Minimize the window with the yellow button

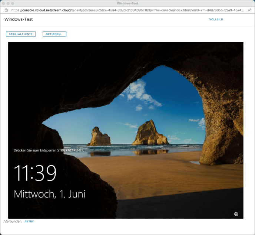8,3
